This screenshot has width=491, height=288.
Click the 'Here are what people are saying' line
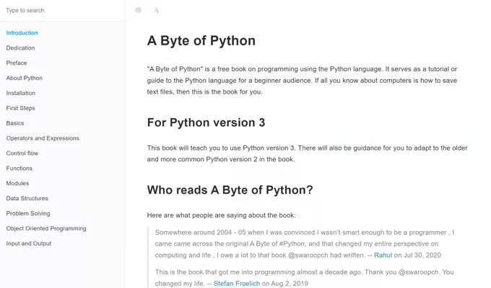221,215
